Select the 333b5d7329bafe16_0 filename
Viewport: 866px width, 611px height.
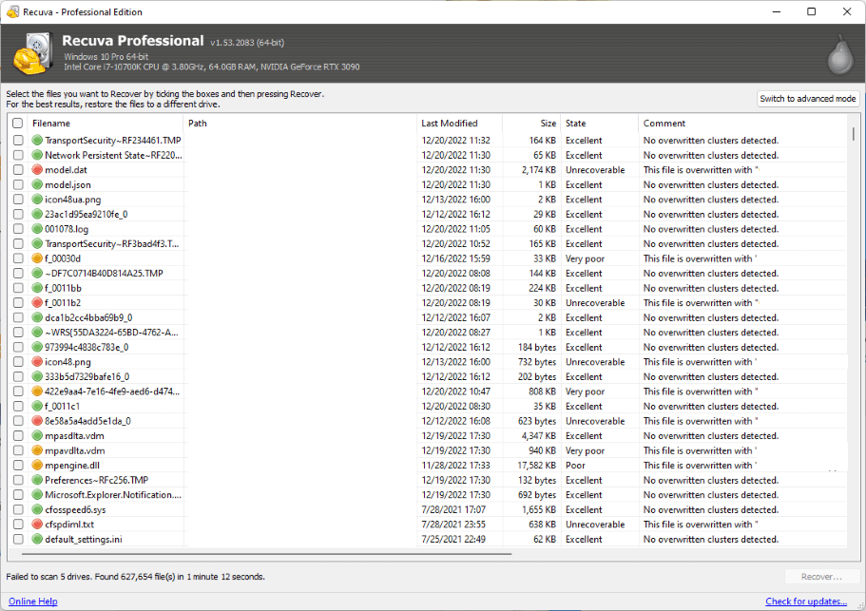87,376
